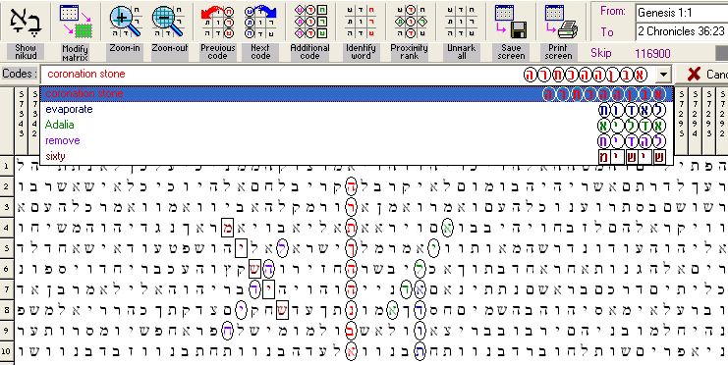Click the Zoom-out magnifier icon
The width and height of the screenshot is (728, 365).
coord(169,22)
